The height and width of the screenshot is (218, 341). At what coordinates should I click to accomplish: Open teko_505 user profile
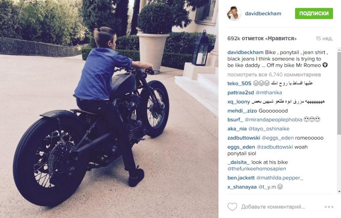(239, 84)
